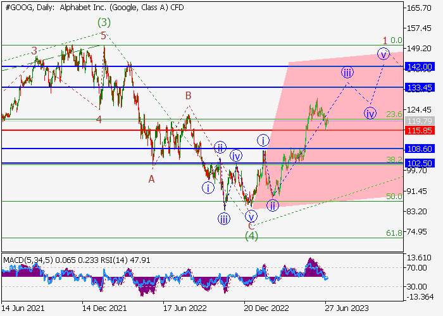Click the green (4) wave label
443x316 pixels.
click(x=251, y=236)
